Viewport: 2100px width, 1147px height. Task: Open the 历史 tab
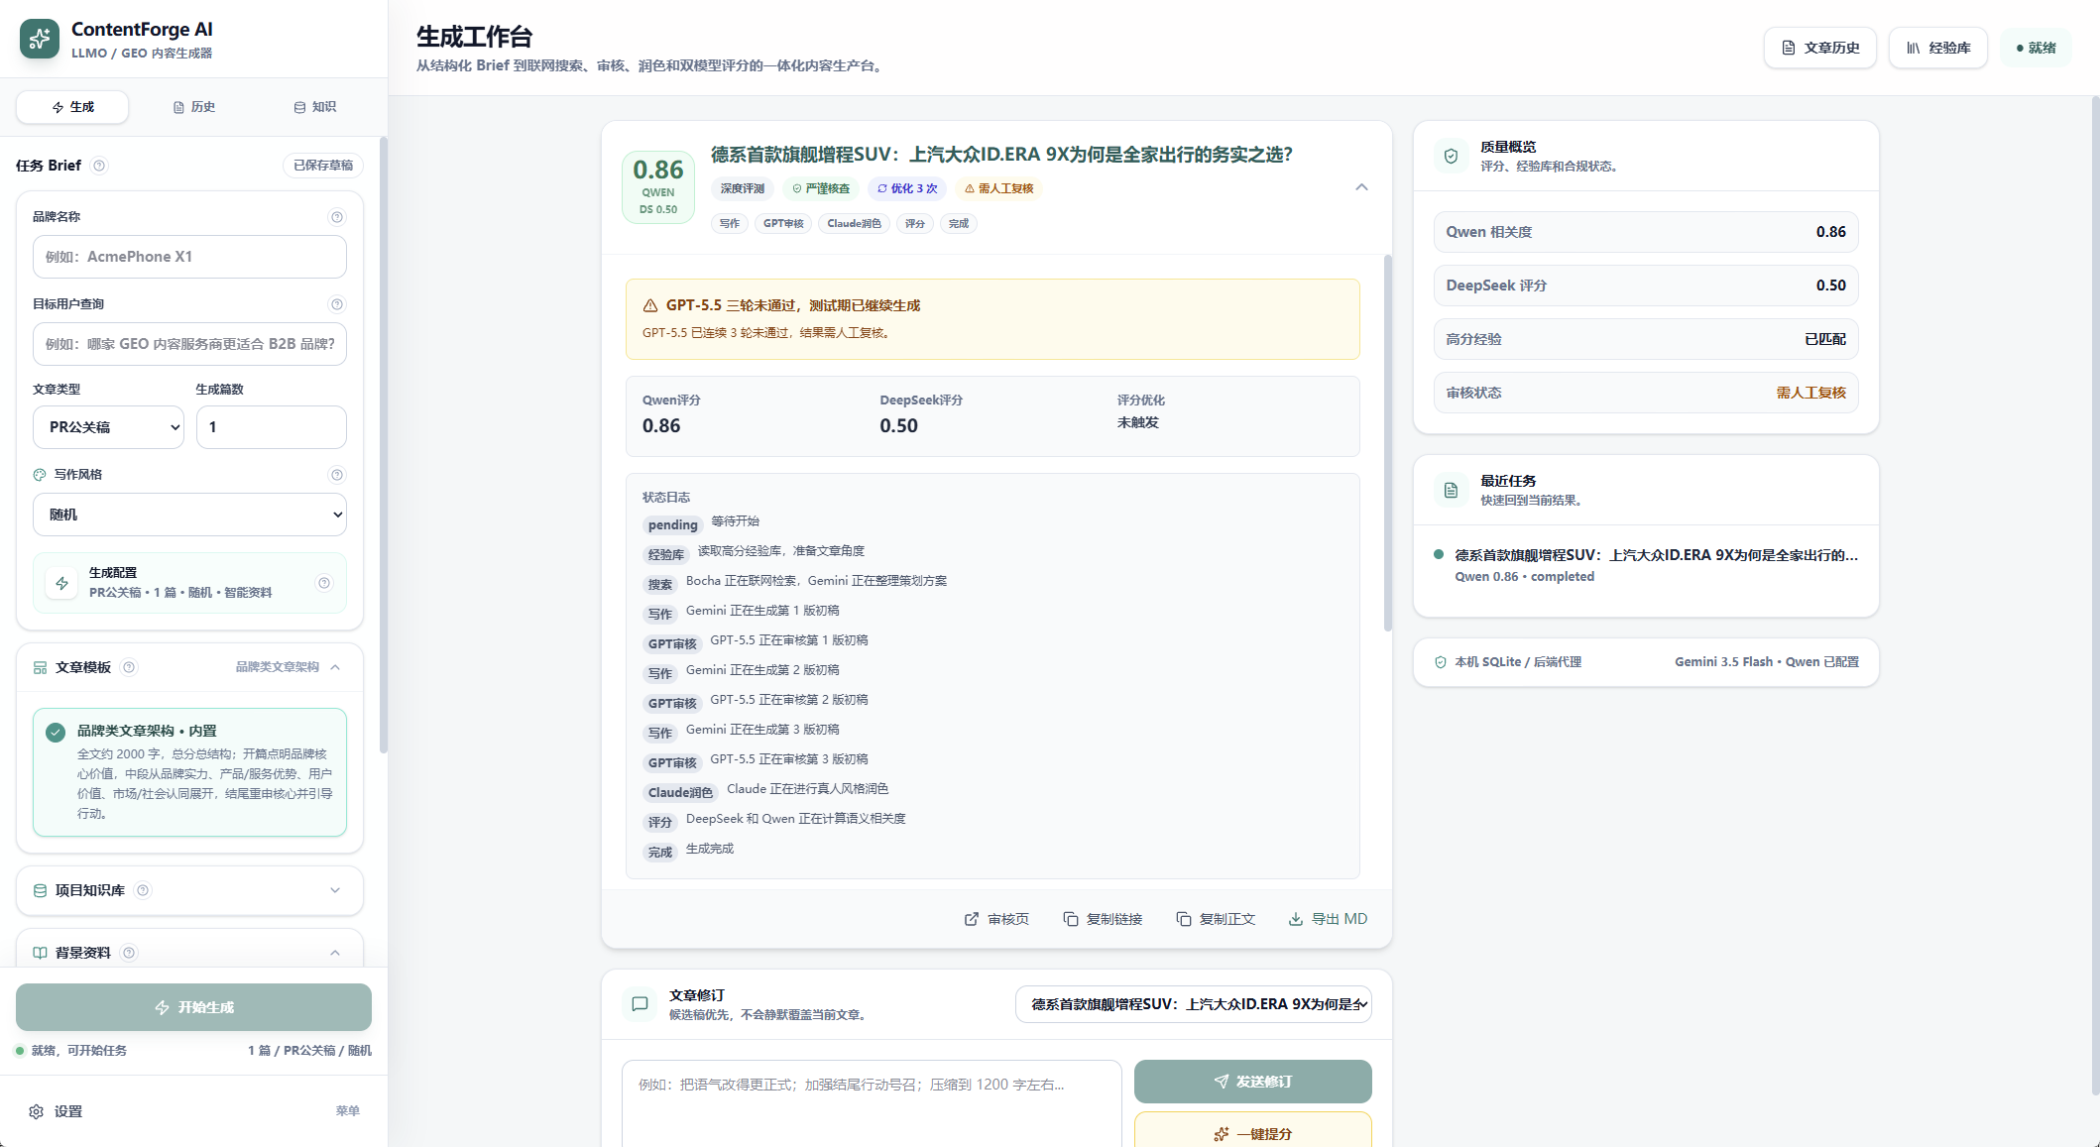click(x=193, y=107)
